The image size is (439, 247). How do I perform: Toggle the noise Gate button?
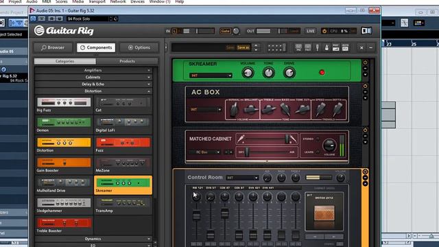tap(226, 31)
